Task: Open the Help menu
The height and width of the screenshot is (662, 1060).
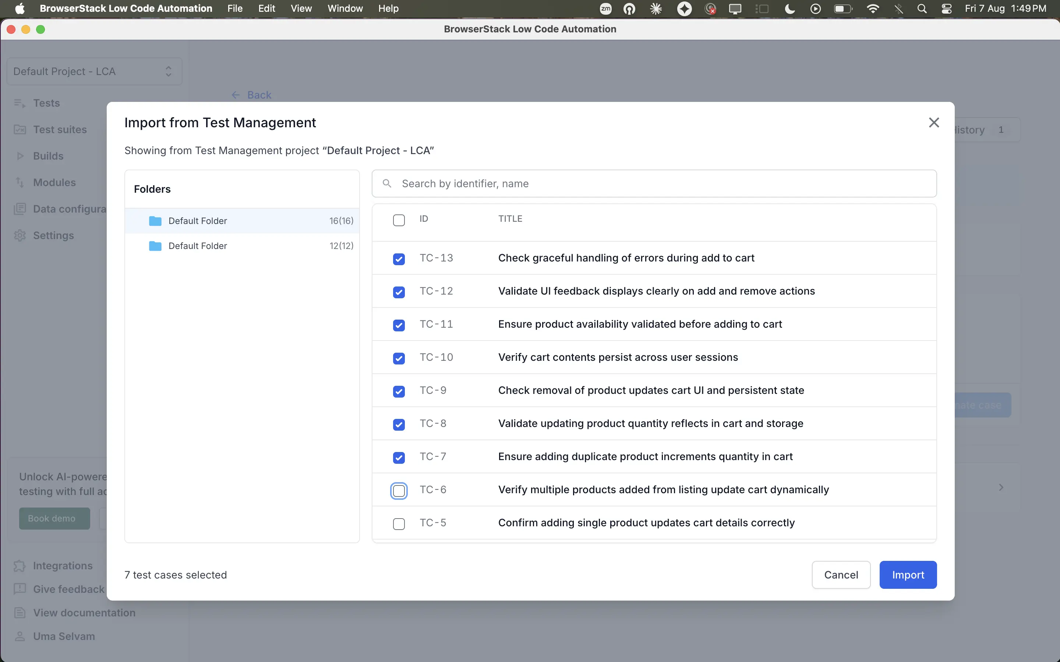Action: (x=389, y=8)
